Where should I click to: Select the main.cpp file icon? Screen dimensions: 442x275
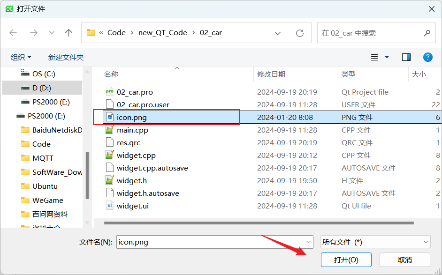(109, 129)
